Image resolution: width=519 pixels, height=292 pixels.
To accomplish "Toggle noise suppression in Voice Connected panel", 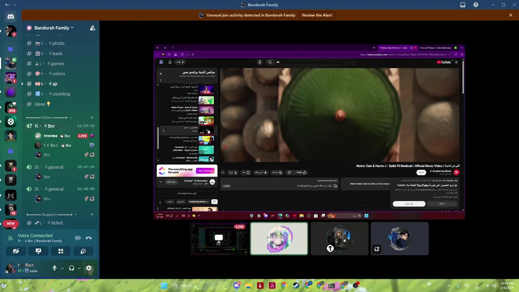I will click(77, 238).
